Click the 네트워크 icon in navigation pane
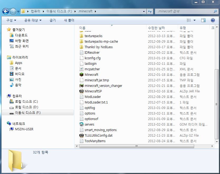The width and height of the screenshot is (220, 174). [x=9, y=123]
